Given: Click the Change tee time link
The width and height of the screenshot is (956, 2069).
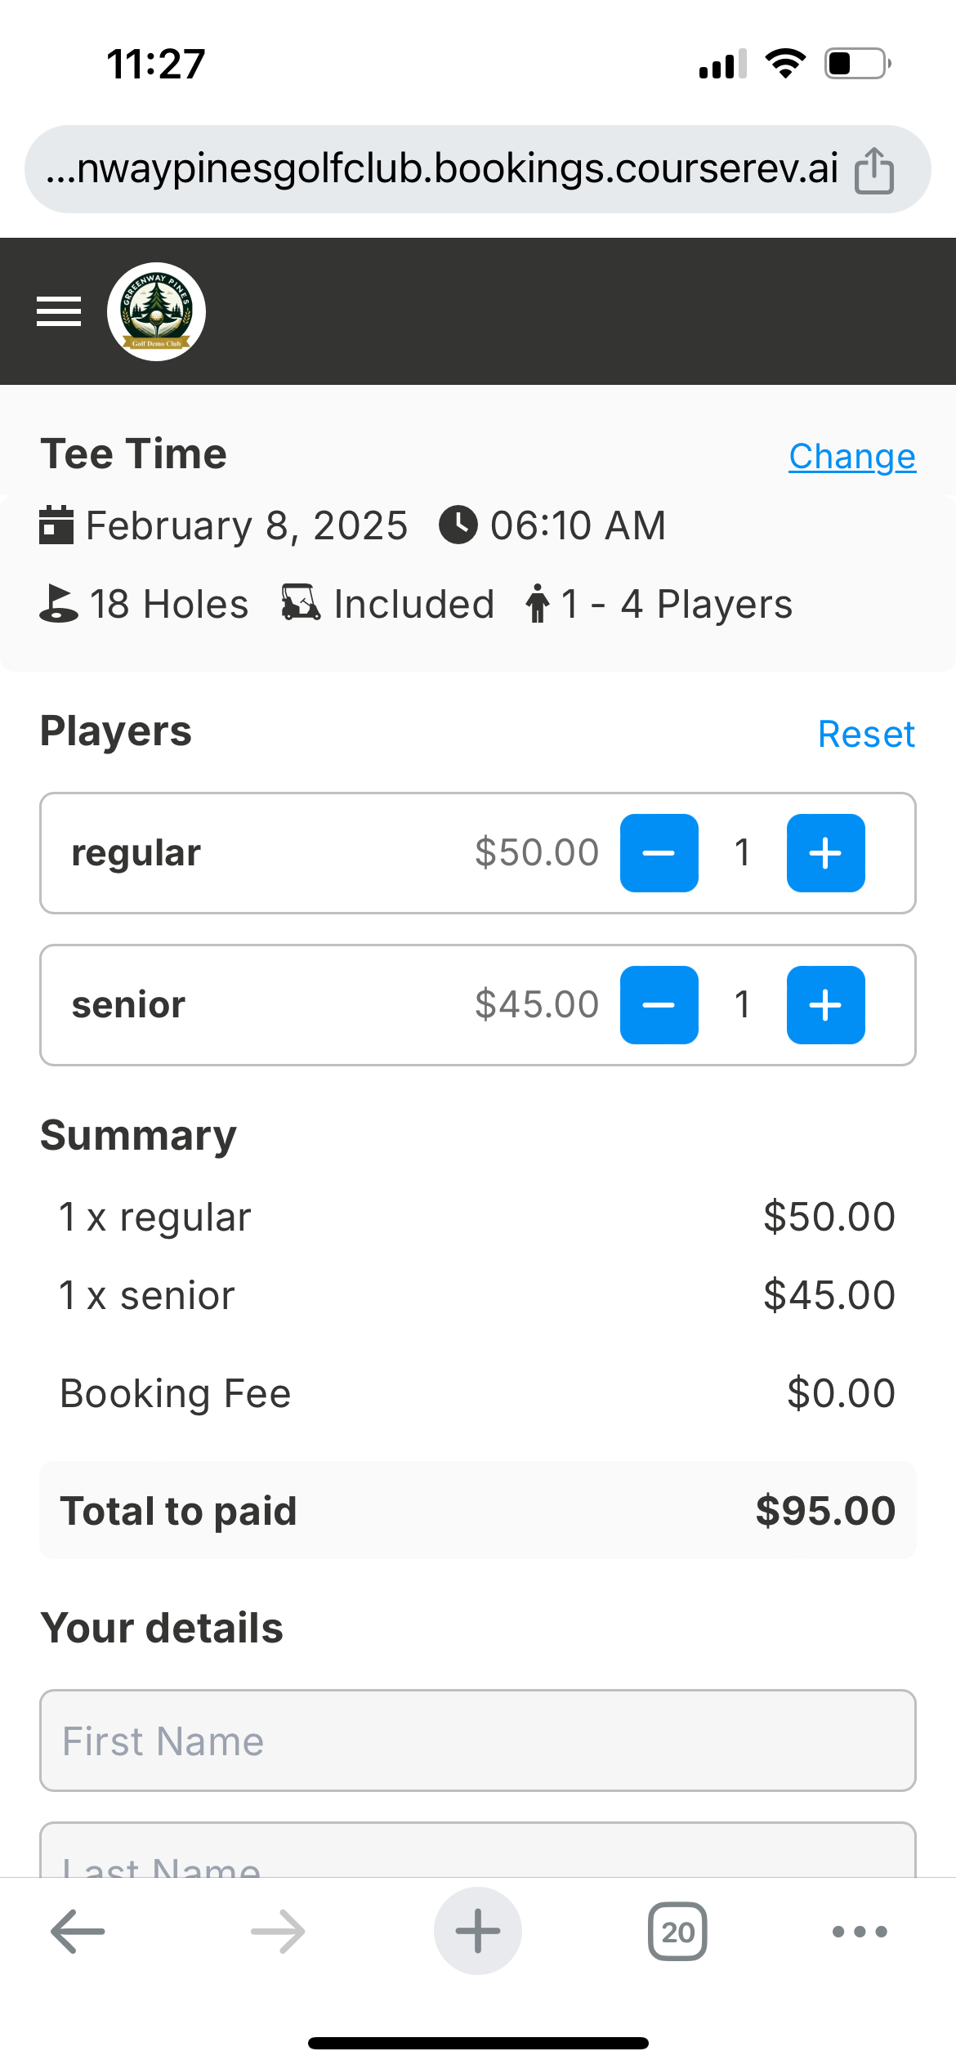Looking at the screenshot, I should pos(851,456).
